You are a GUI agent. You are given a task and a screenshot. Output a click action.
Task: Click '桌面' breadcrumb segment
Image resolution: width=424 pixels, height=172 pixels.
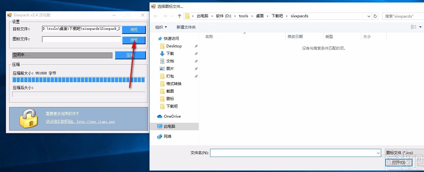[x=260, y=16]
